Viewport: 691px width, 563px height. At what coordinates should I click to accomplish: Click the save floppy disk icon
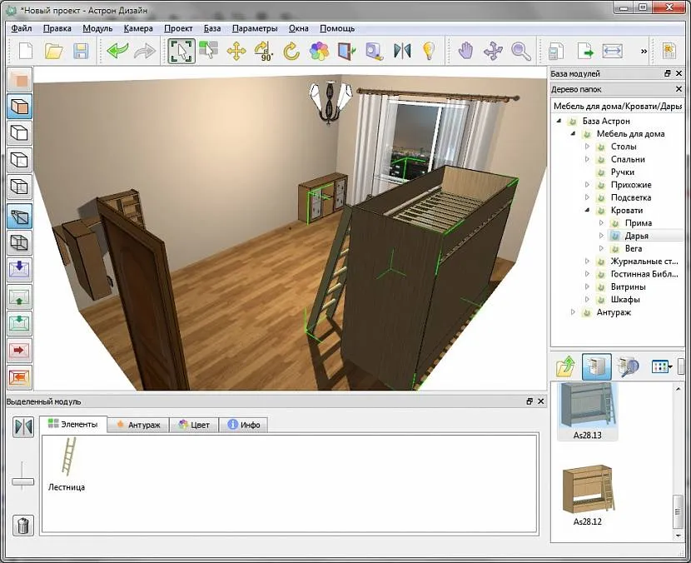[81, 51]
